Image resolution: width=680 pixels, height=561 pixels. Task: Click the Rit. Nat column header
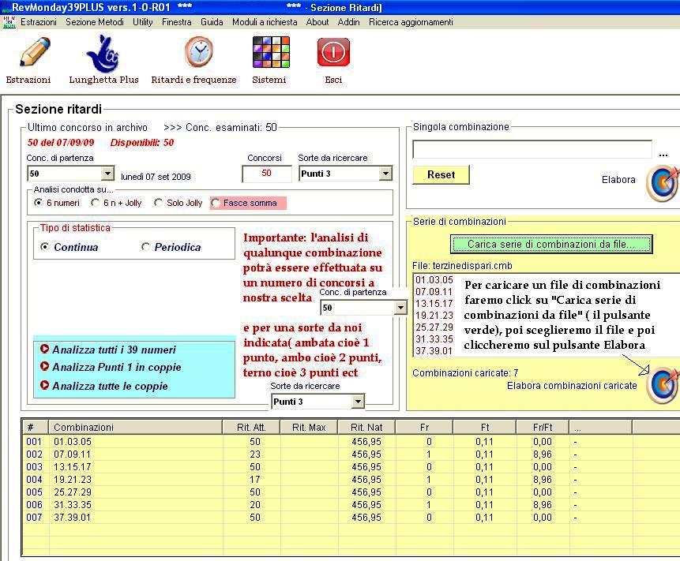[x=367, y=428]
